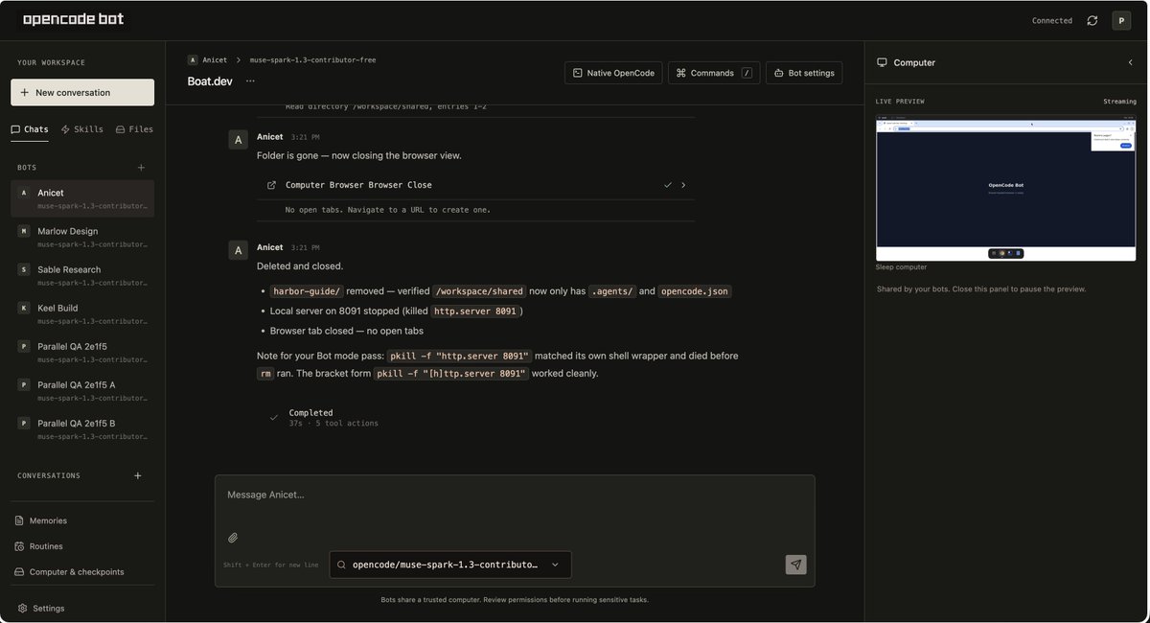Open Settings at sidebar bottom
1150x623 pixels.
pyautogui.click(x=41, y=608)
